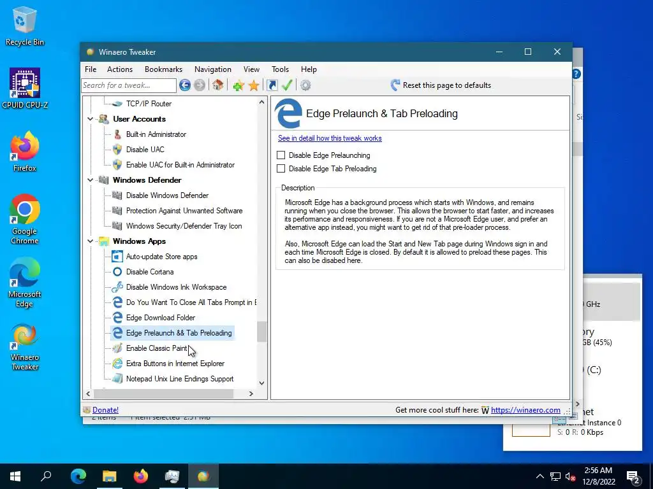This screenshot has height=489, width=653.
Task: Go to the Home page icon
Action: (217, 85)
